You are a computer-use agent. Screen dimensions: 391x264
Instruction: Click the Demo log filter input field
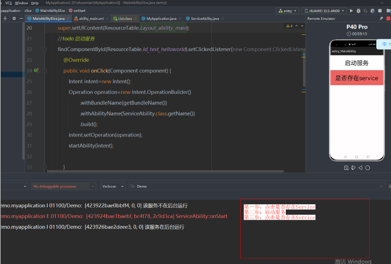(x=257, y=186)
